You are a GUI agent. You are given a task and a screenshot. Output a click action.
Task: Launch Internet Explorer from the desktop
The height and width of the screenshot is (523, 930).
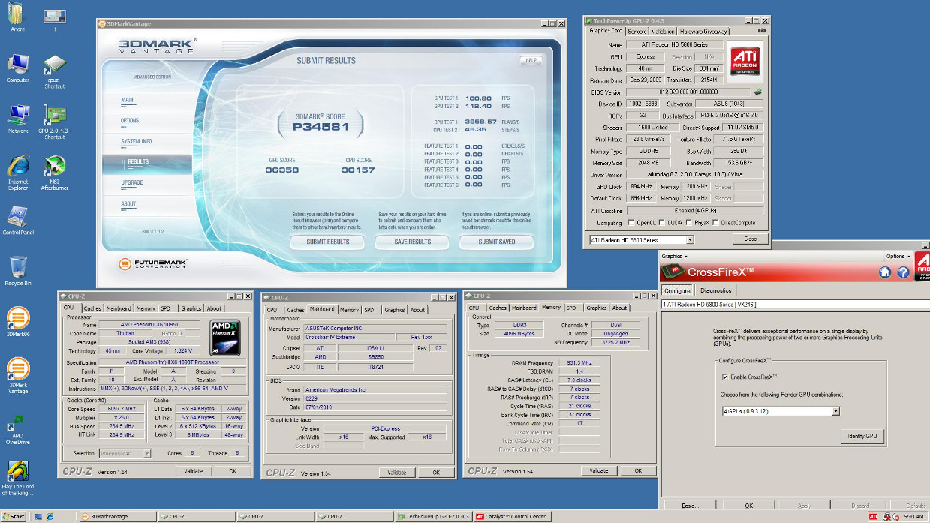point(17,167)
